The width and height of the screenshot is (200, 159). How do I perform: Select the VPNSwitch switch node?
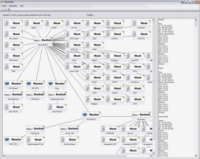click(x=35, y=95)
